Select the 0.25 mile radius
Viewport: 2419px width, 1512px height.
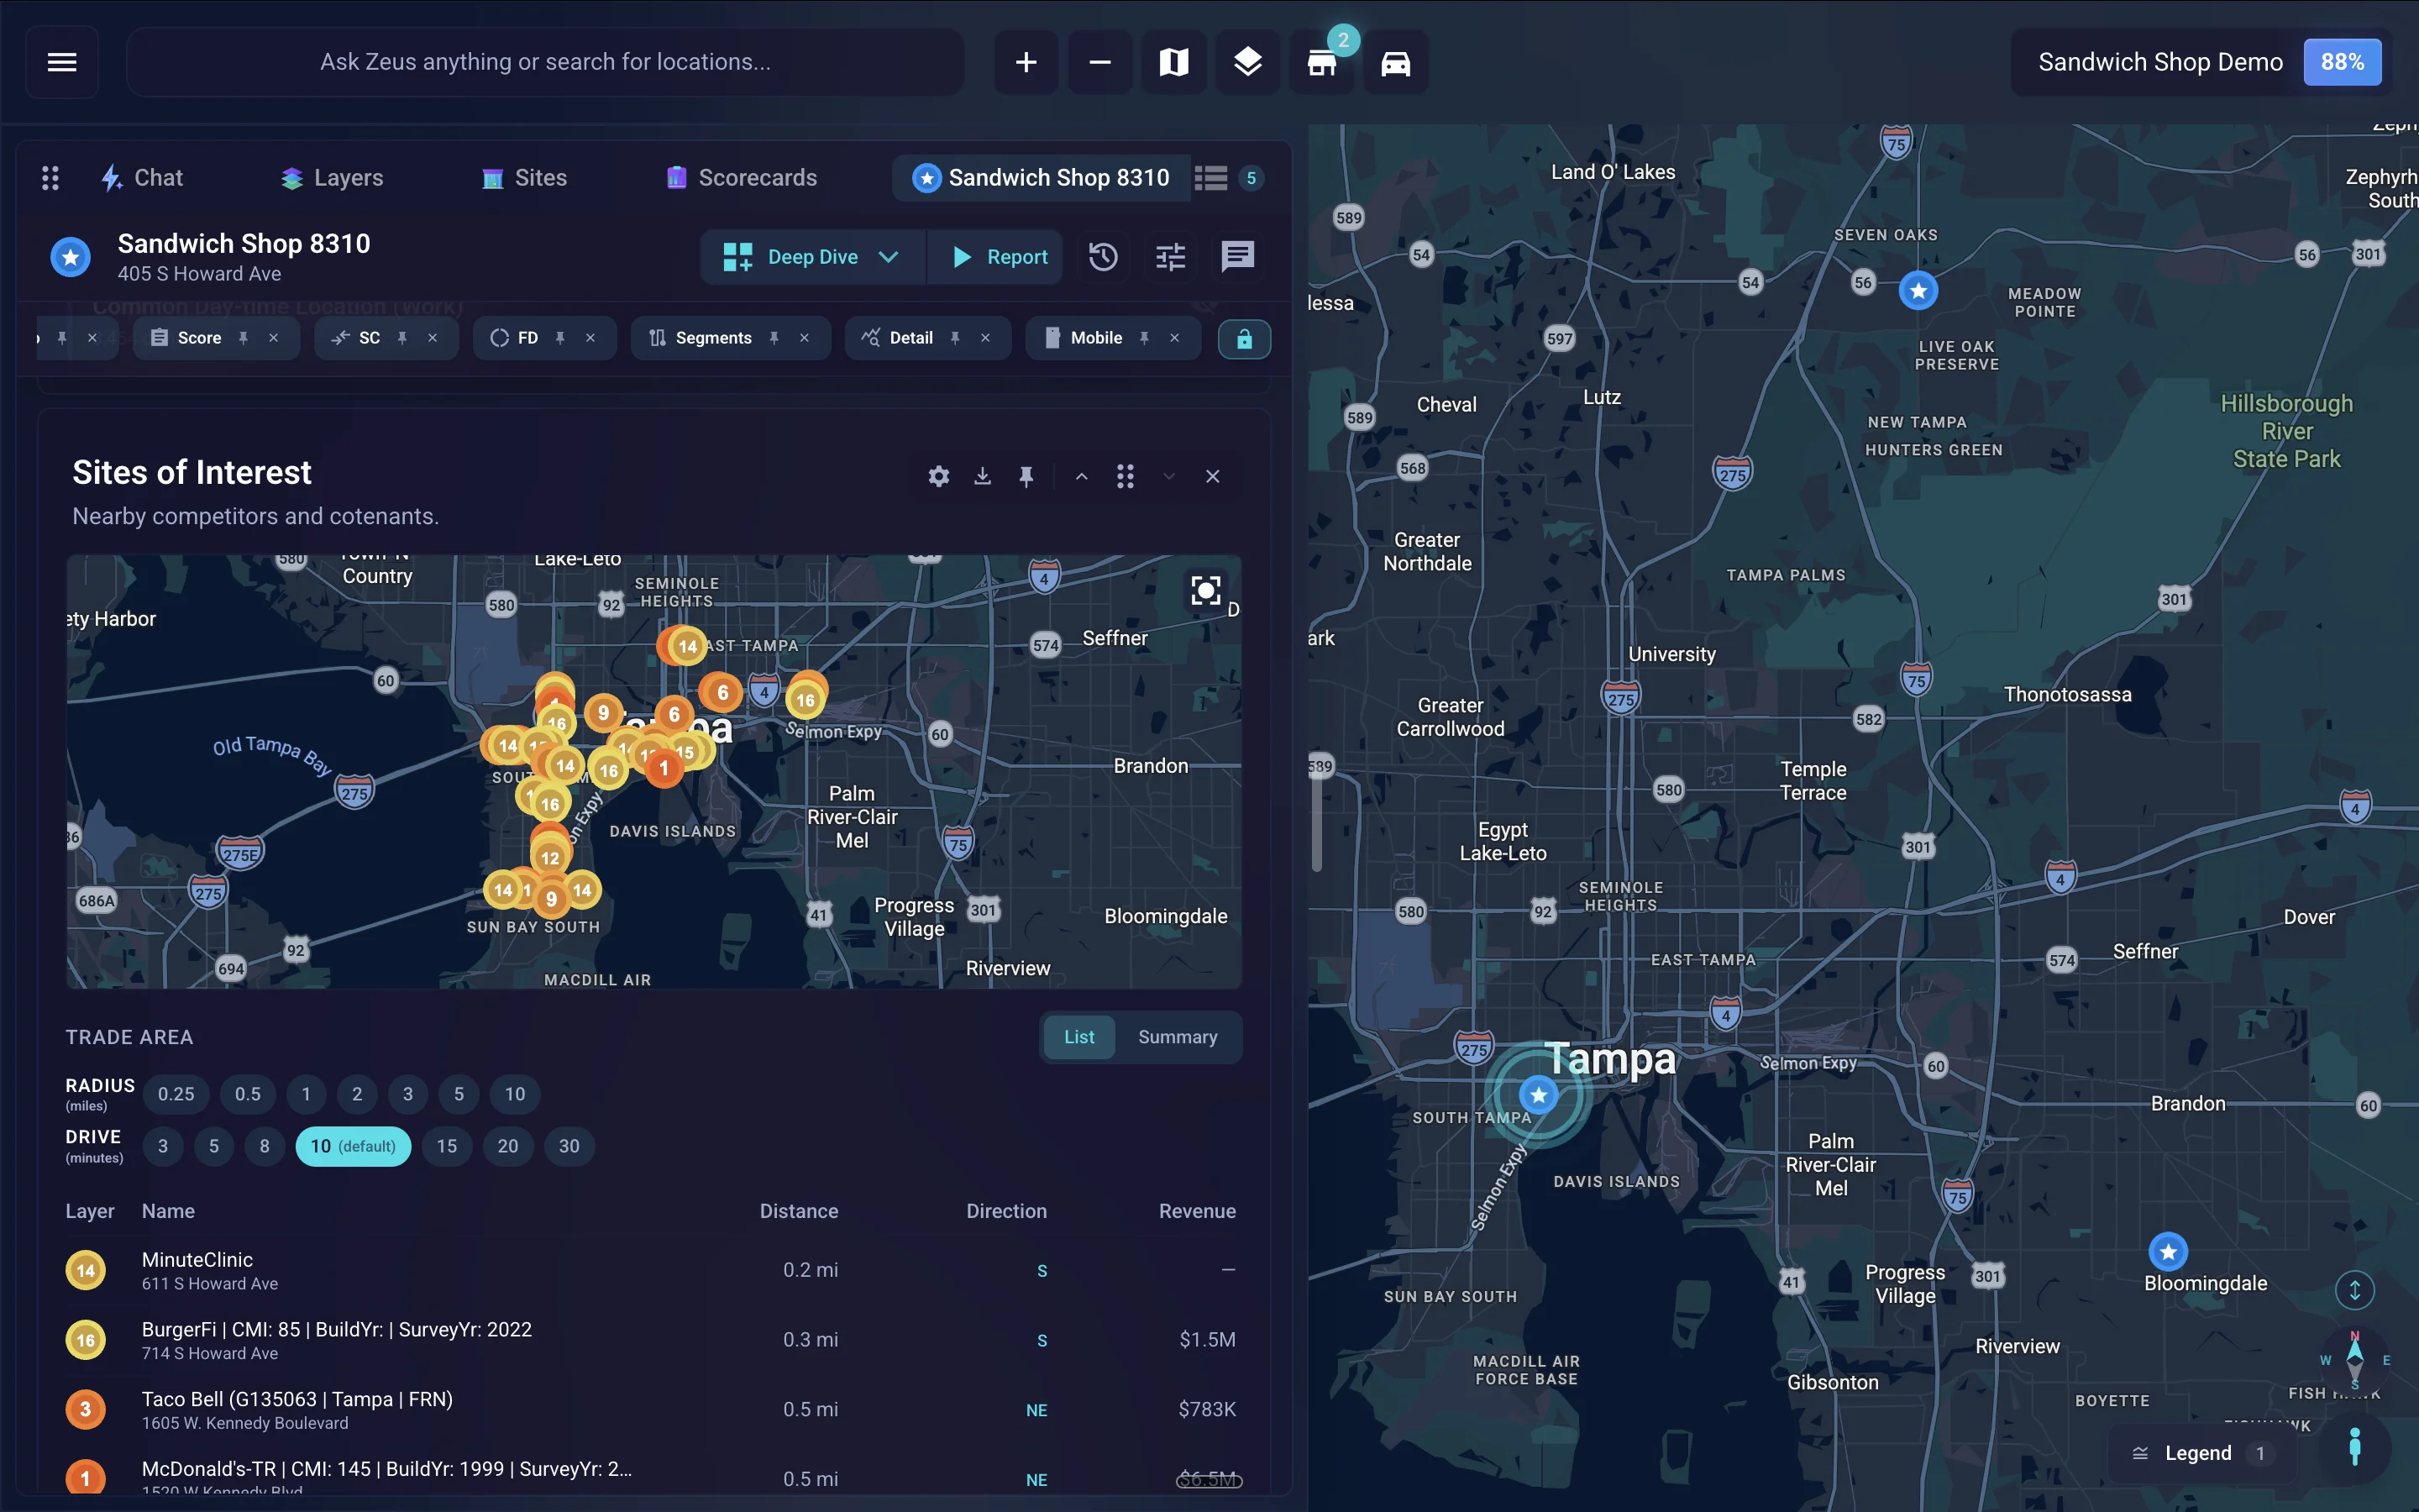pyautogui.click(x=176, y=1094)
